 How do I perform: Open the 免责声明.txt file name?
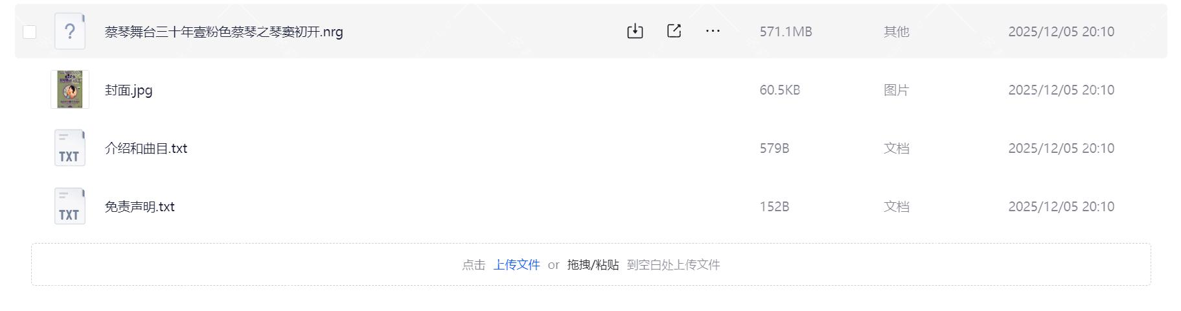[140, 207]
